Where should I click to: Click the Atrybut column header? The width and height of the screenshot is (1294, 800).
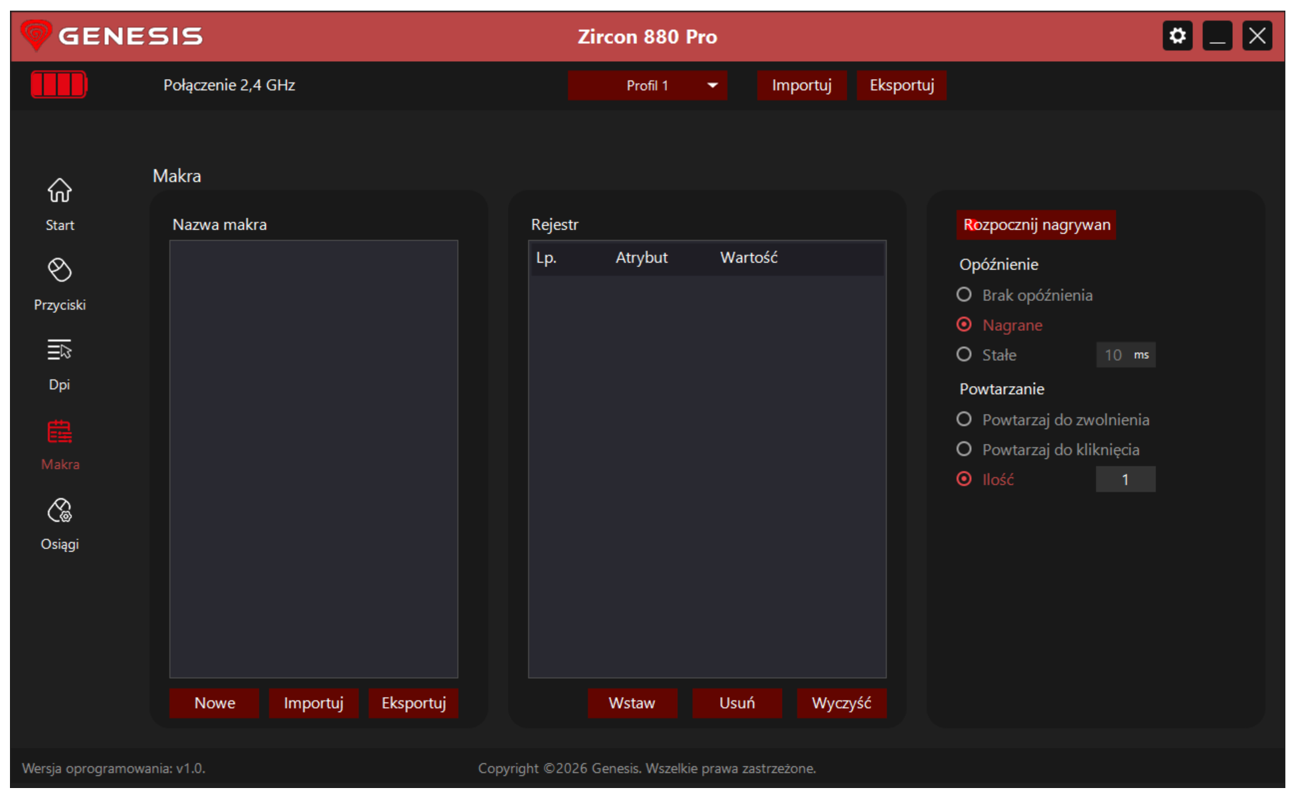641,258
